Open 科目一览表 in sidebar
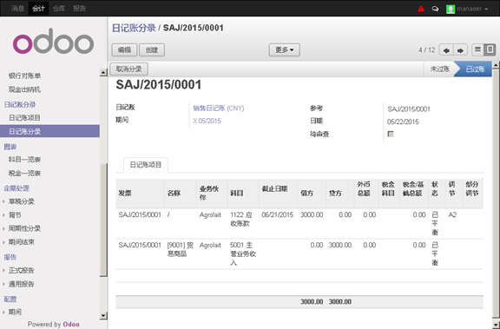 point(24,160)
